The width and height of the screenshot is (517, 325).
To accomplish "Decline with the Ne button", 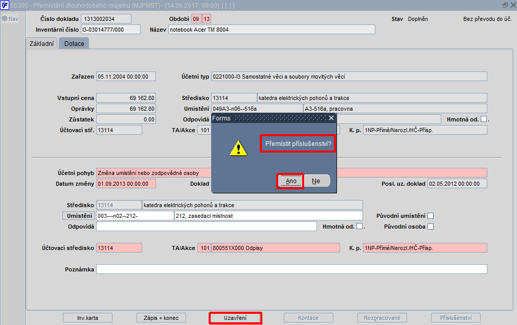I will tap(316, 181).
